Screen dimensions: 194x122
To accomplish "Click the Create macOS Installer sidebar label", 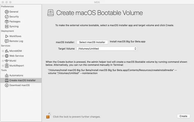I will pos(22,80).
